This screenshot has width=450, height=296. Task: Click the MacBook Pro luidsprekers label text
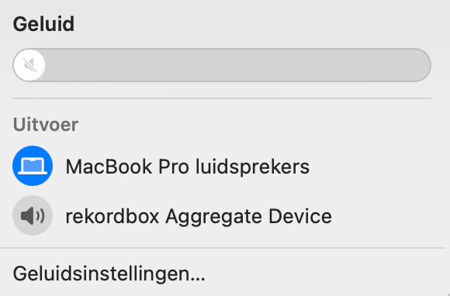coord(188,167)
